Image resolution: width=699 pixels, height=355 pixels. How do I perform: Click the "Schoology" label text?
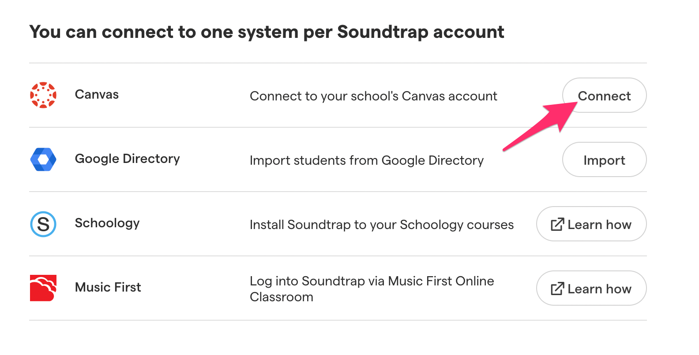tap(107, 223)
